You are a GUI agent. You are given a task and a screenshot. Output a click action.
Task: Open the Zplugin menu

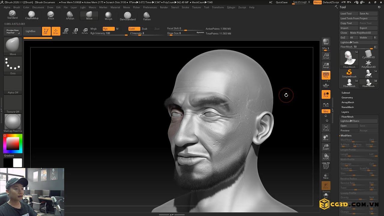(x=231, y=7)
